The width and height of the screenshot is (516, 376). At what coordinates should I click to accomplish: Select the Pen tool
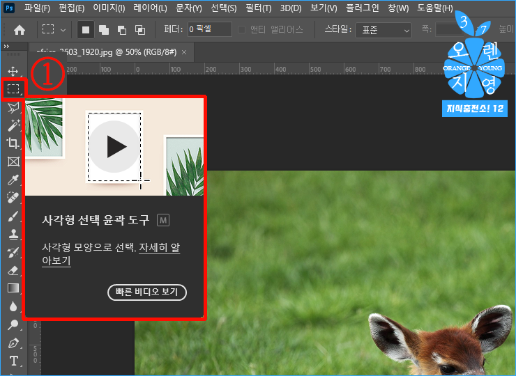click(x=13, y=343)
